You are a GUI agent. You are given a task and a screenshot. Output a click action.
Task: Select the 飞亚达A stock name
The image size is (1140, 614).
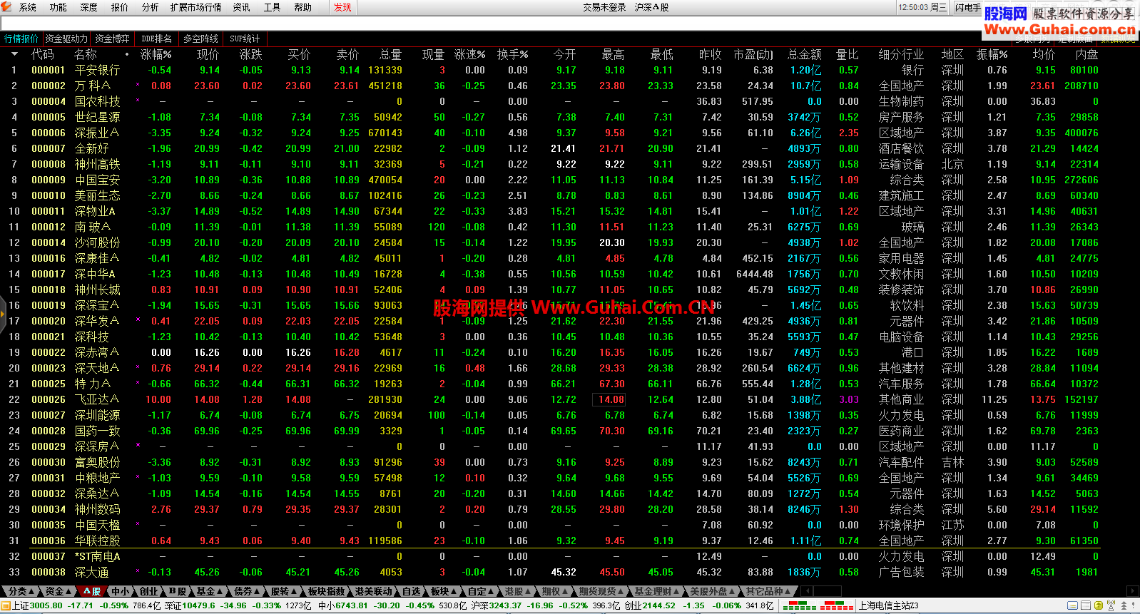pos(97,399)
